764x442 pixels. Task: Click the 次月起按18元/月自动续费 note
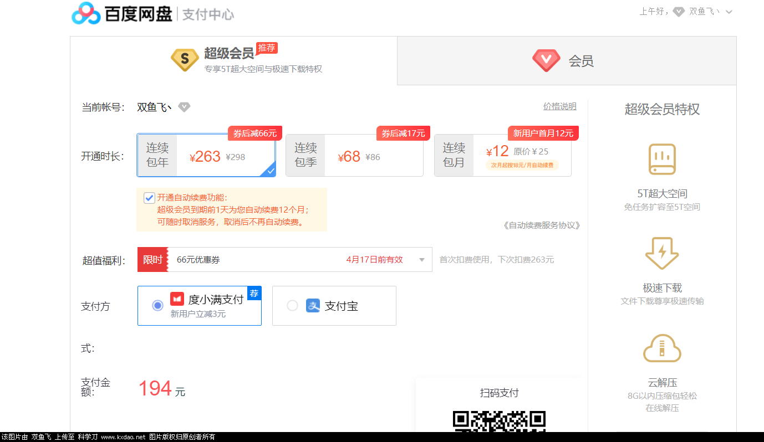pos(522,165)
